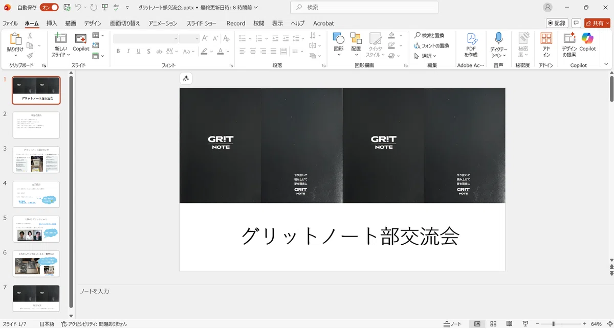
Task: Toggle Normal view icon in status bar
Action: coord(477,324)
